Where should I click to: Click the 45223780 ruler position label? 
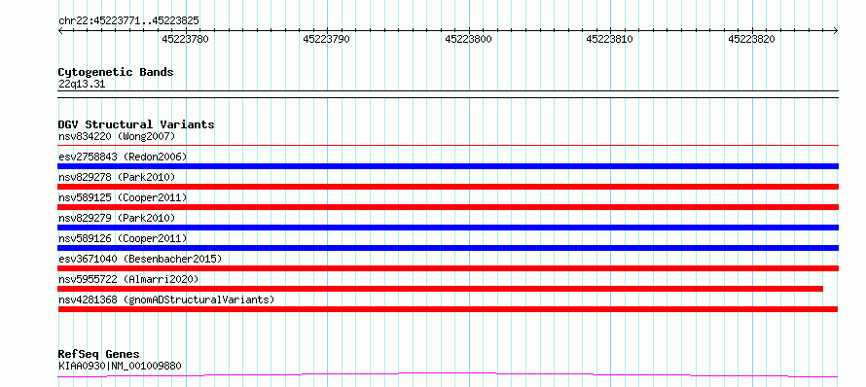[x=185, y=39]
